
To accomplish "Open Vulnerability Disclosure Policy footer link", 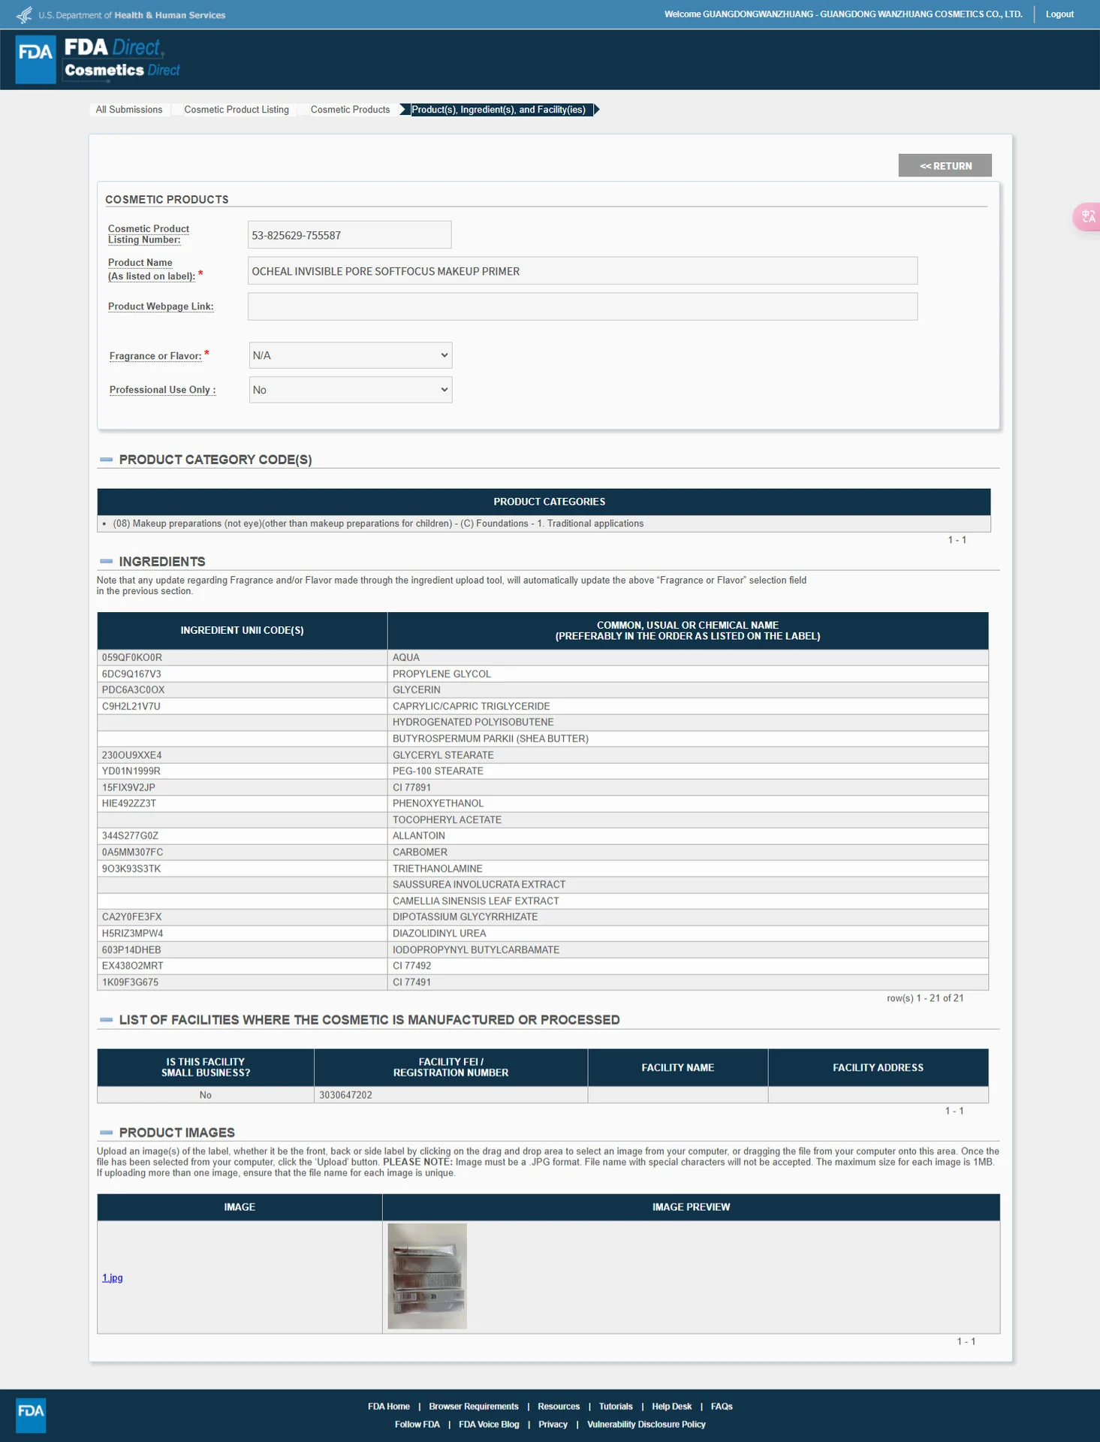I will 646,1425.
